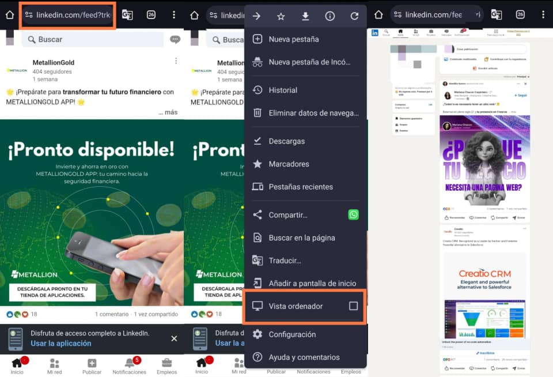This screenshot has width=553, height=377.
Task: Tap the forward arrow in the browser menu
Action: coord(257,16)
